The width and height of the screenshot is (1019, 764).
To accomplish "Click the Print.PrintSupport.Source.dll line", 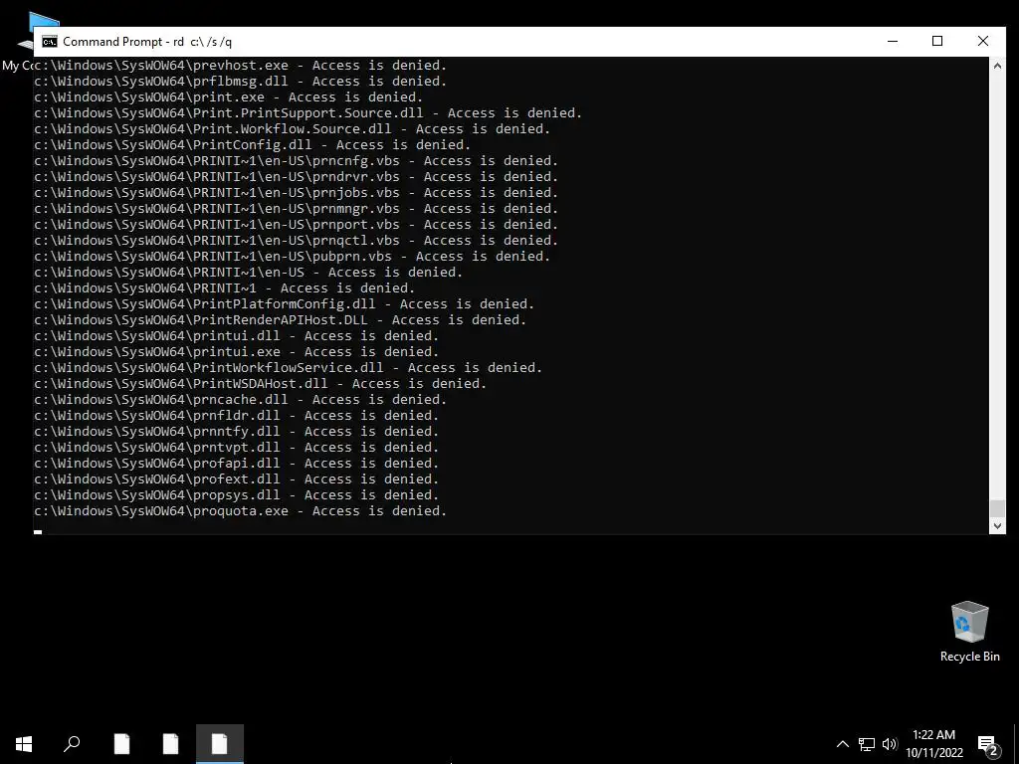I will pos(308,113).
